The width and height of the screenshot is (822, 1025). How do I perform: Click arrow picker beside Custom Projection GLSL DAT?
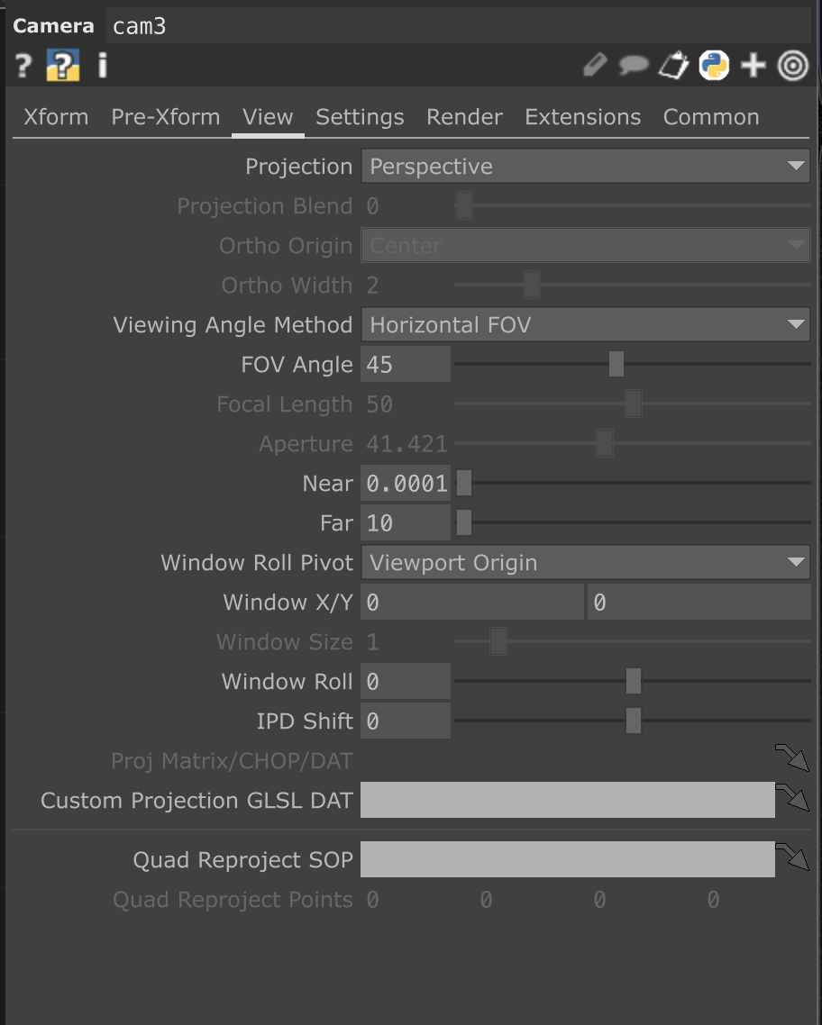click(x=792, y=797)
